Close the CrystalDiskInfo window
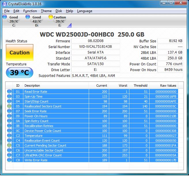Viewport: 189px width, 180px height. point(181,3)
